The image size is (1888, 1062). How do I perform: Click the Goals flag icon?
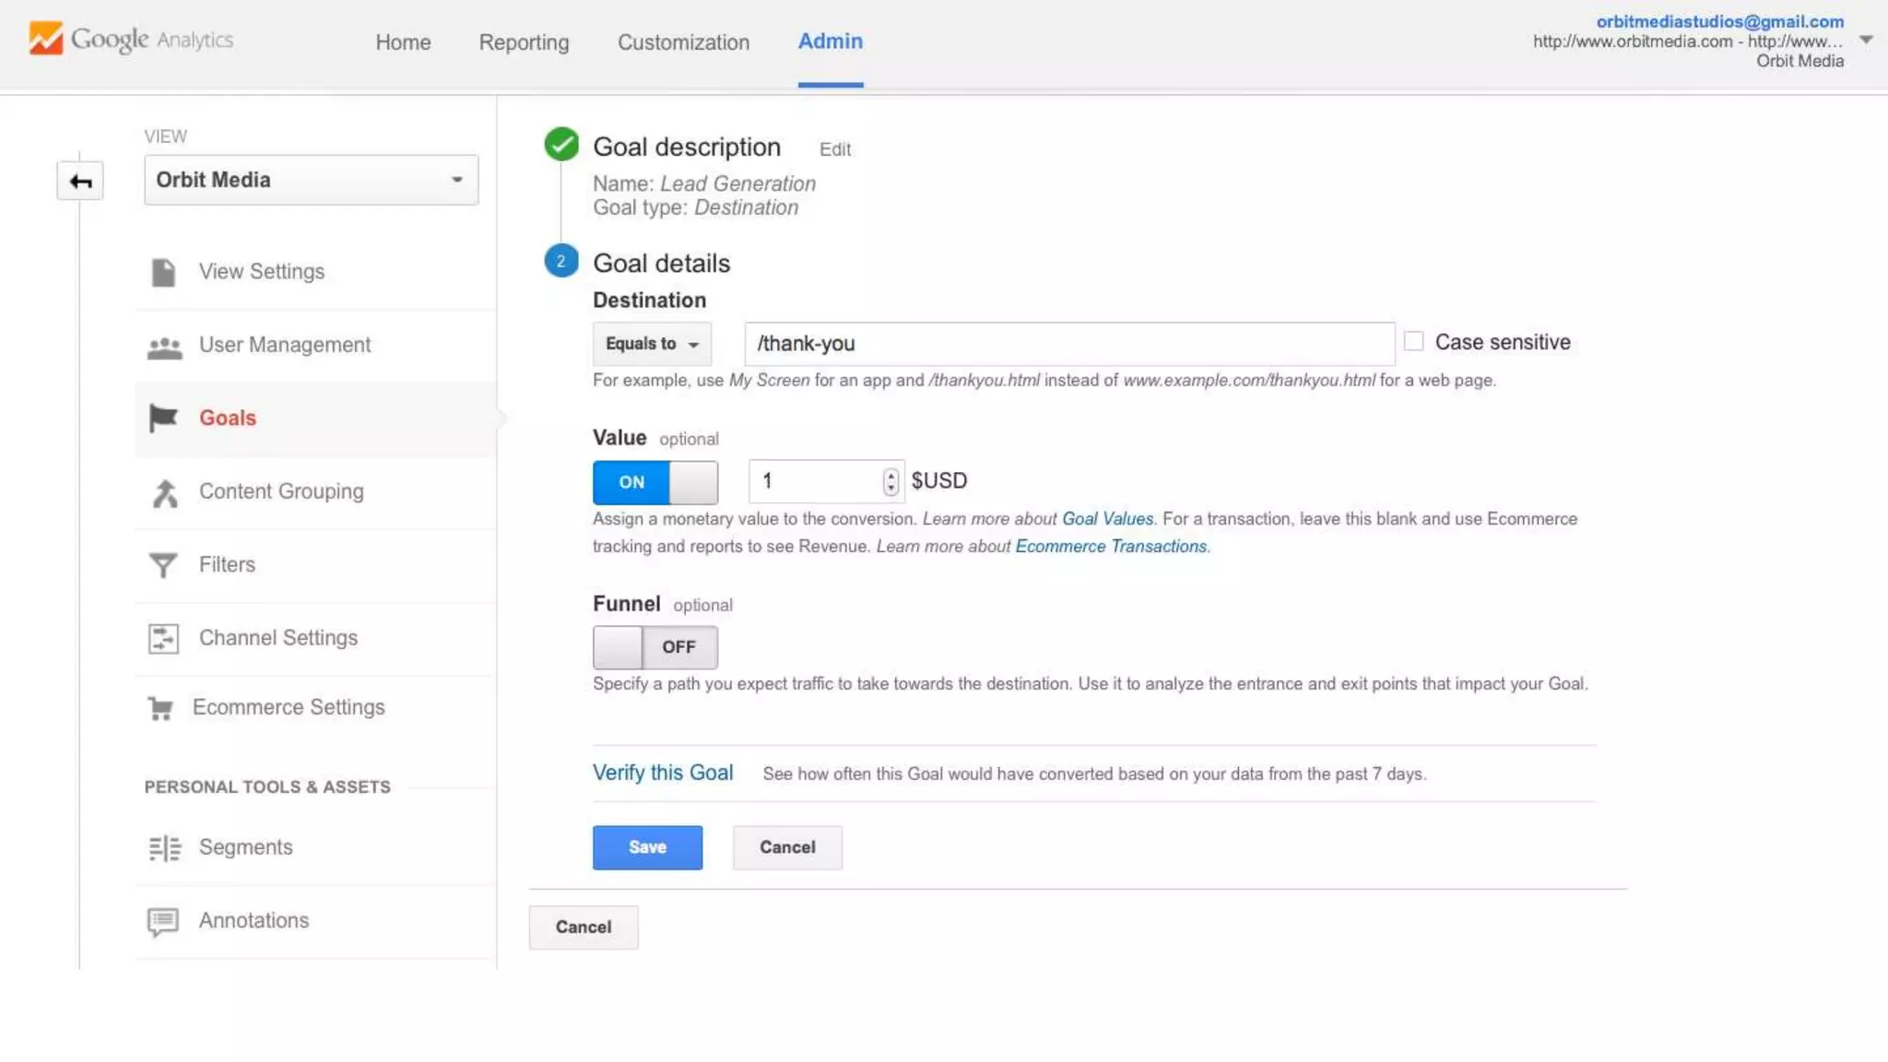[163, 419]
